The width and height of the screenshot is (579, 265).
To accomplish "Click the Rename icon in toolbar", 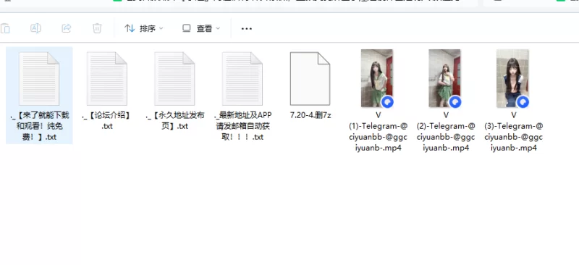I will [x=35, y=28].
